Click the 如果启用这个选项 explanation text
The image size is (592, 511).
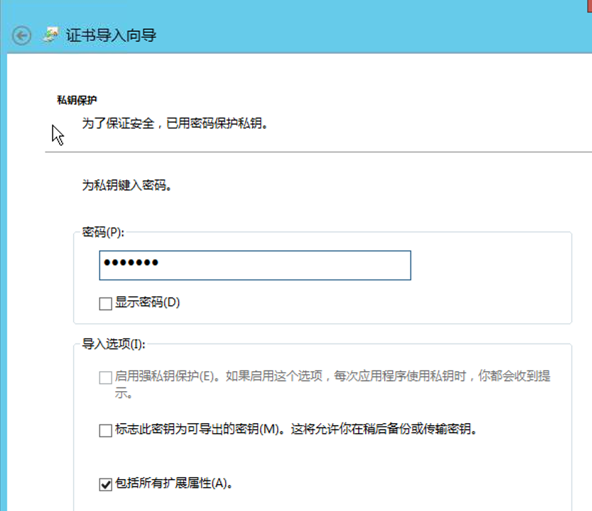(275, 376)
